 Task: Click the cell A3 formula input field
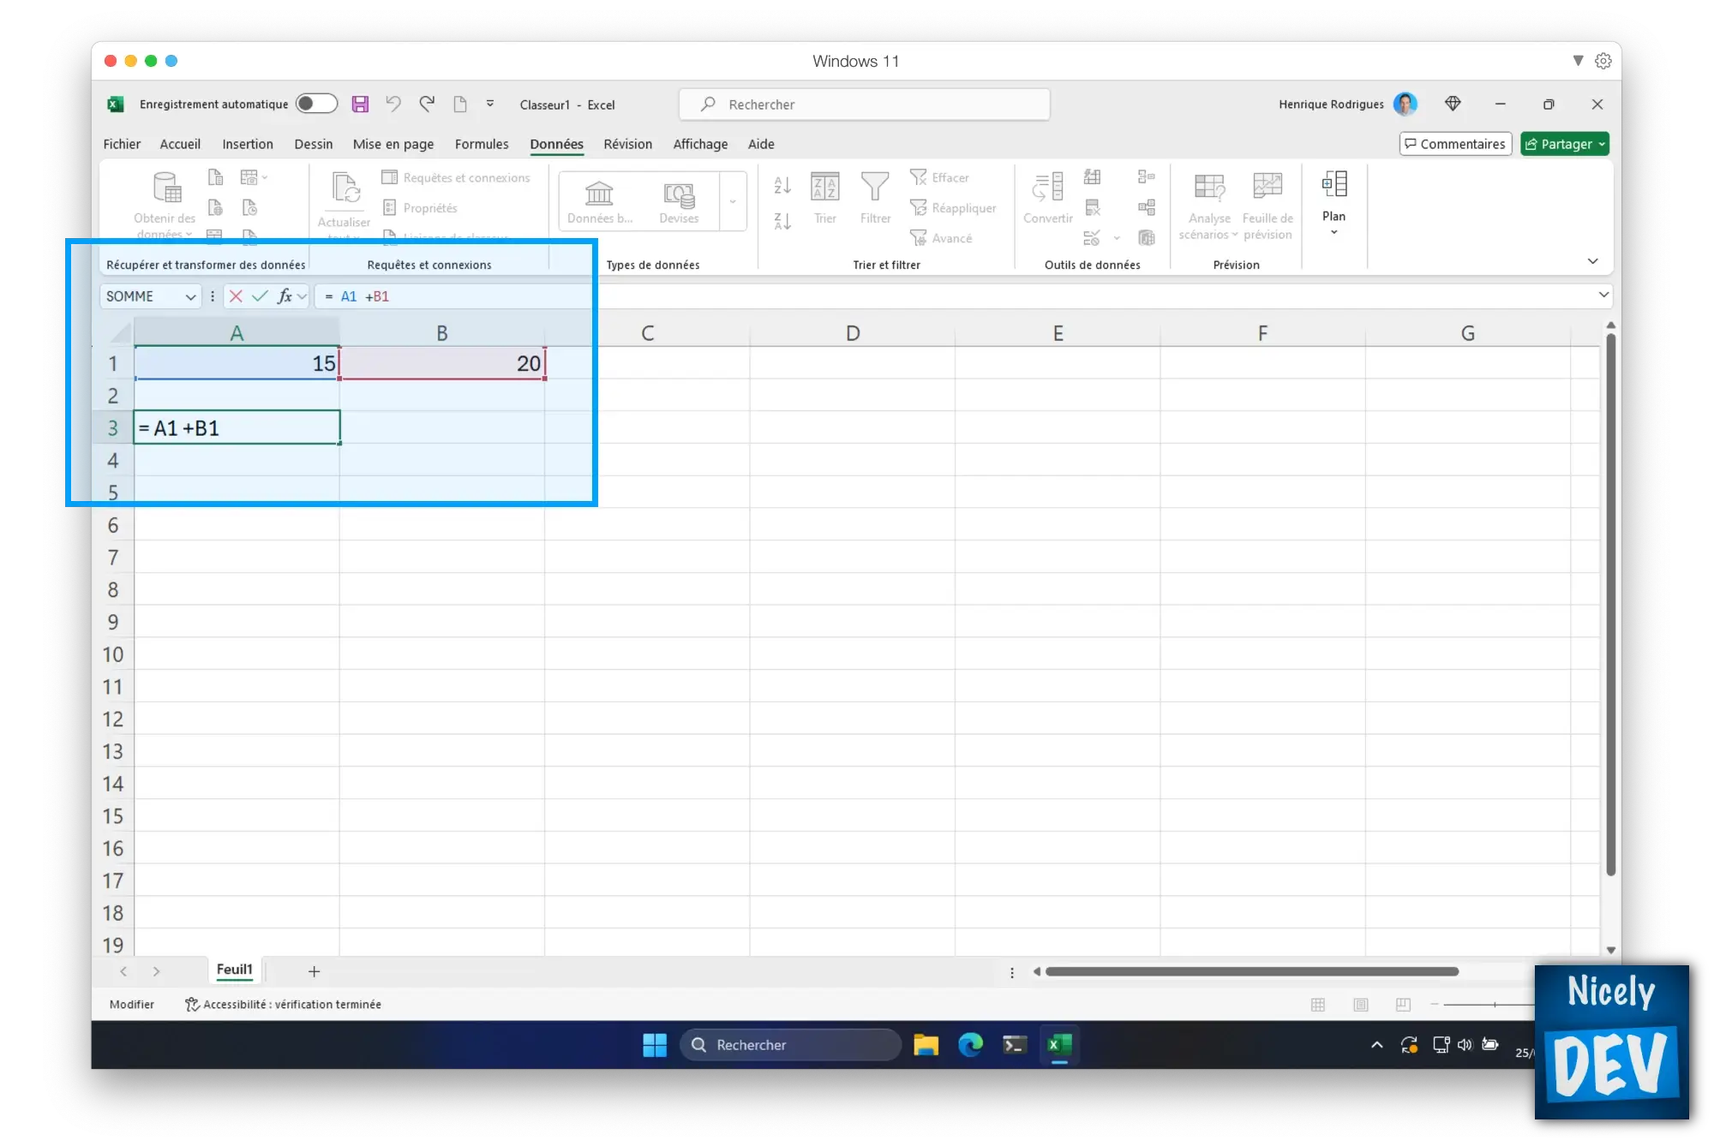pos(237,427)
